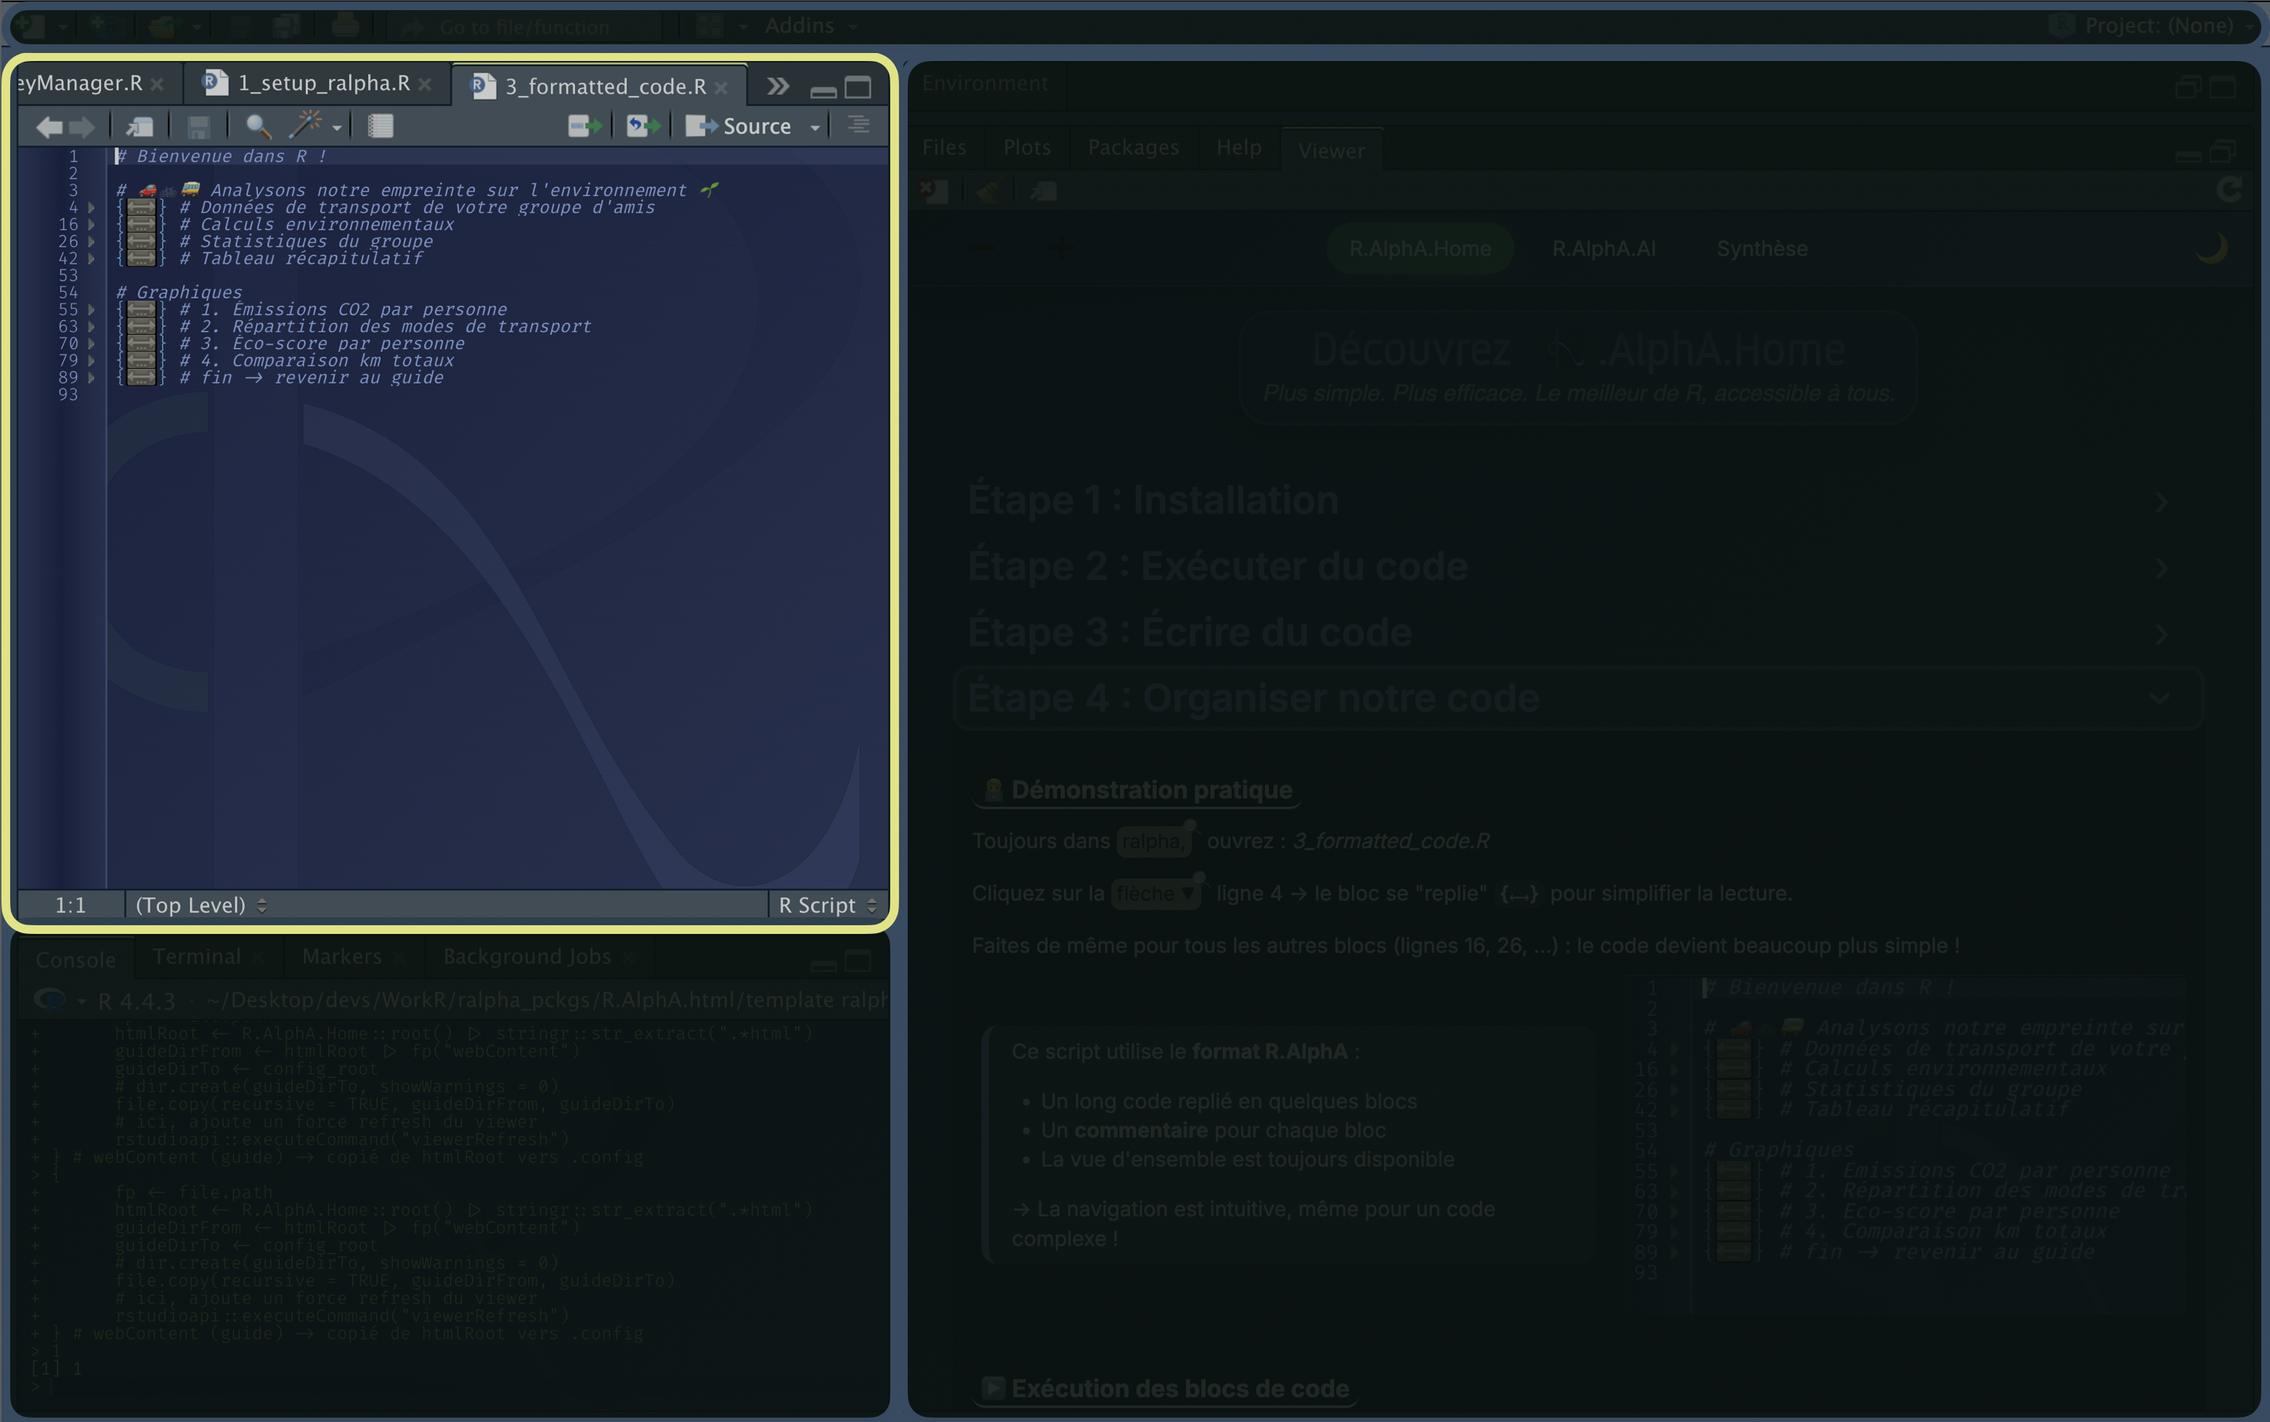
Task: Toggle dark mode moon in viewer
Action: tap(2210, 248)
